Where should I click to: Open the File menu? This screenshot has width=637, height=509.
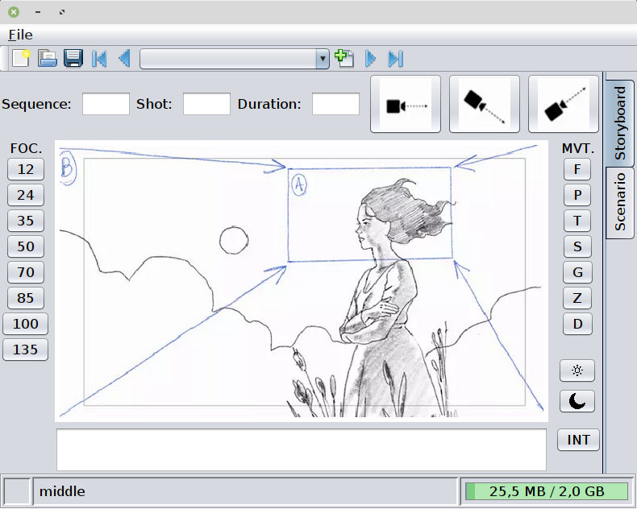tap(20, 35)
